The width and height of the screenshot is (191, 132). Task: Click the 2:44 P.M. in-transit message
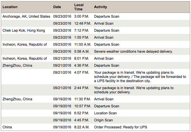134,90
